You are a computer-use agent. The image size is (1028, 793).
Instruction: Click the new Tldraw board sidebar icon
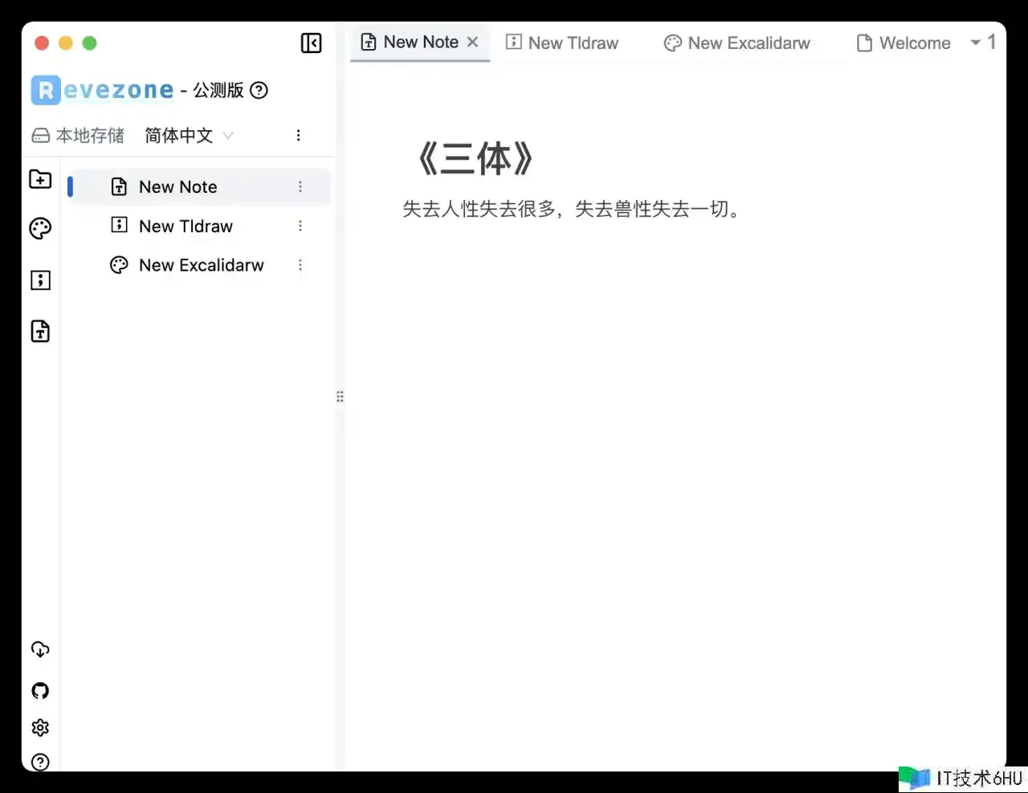pos(40,280)
